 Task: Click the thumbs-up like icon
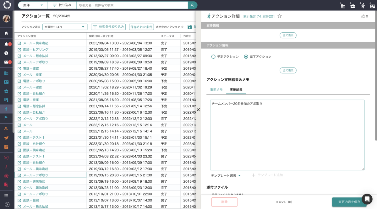[363, 16]
